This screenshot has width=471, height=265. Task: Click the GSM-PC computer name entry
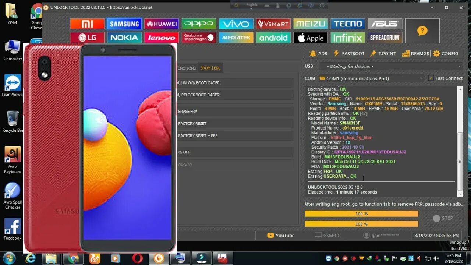point(327,236)
